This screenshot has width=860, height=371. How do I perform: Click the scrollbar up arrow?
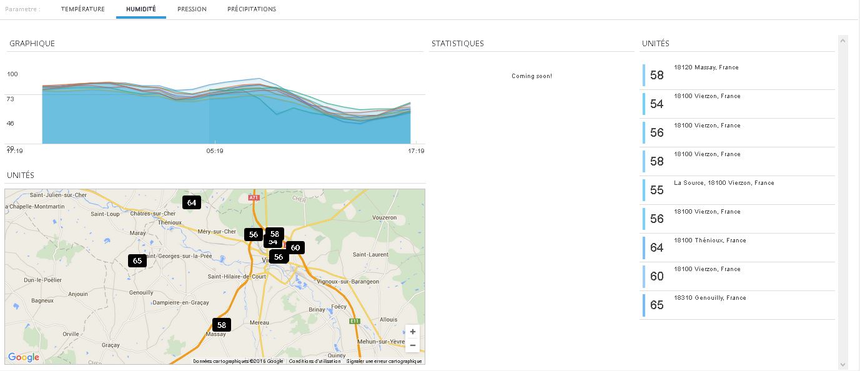843,41
